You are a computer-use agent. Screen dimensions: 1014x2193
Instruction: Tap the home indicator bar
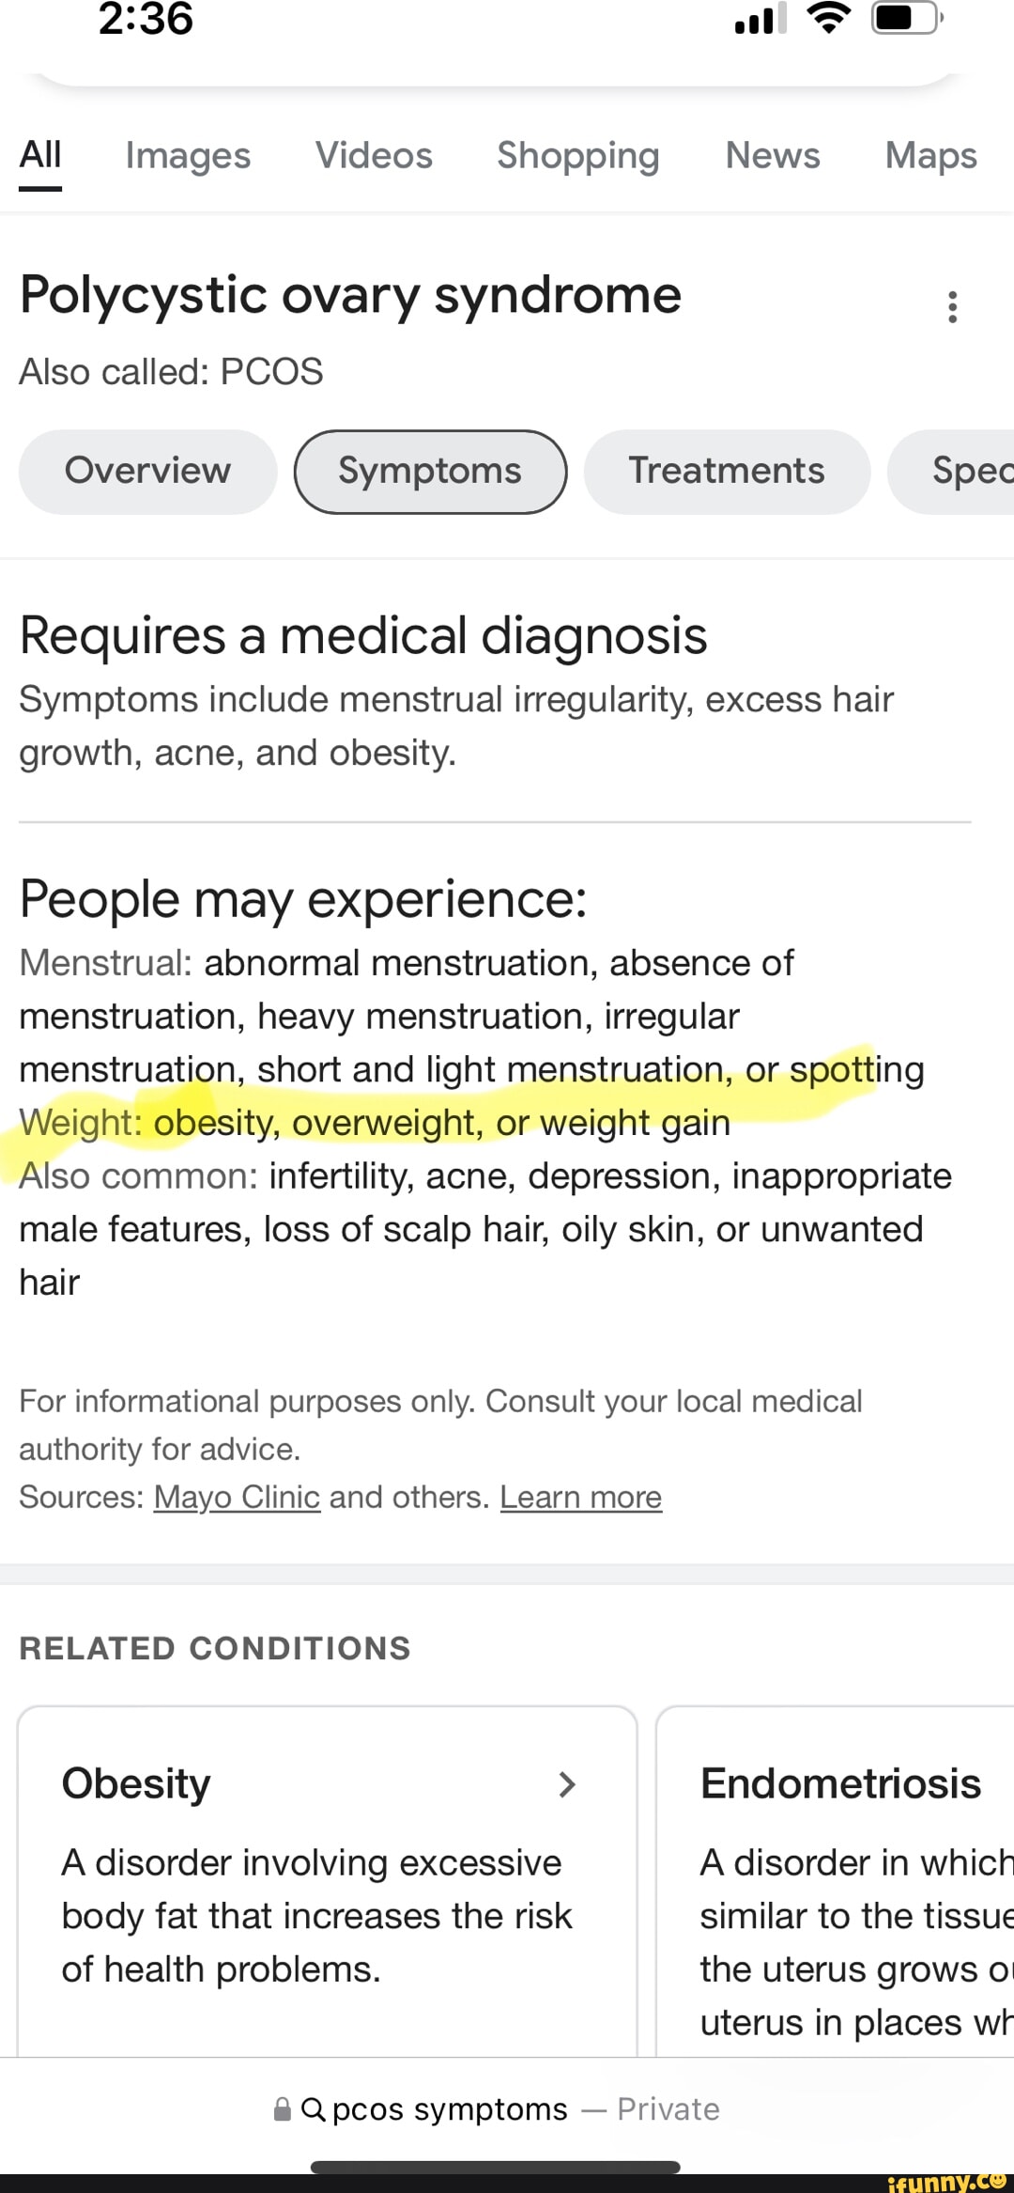tap(495, 2168)
